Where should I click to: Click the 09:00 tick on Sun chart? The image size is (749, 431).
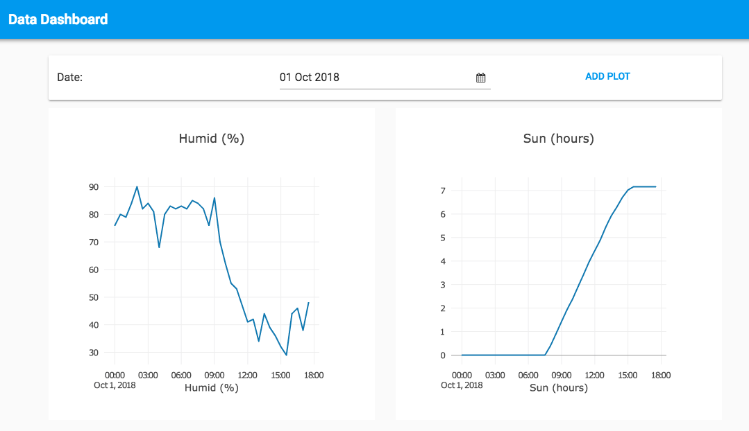coord(562,376)
